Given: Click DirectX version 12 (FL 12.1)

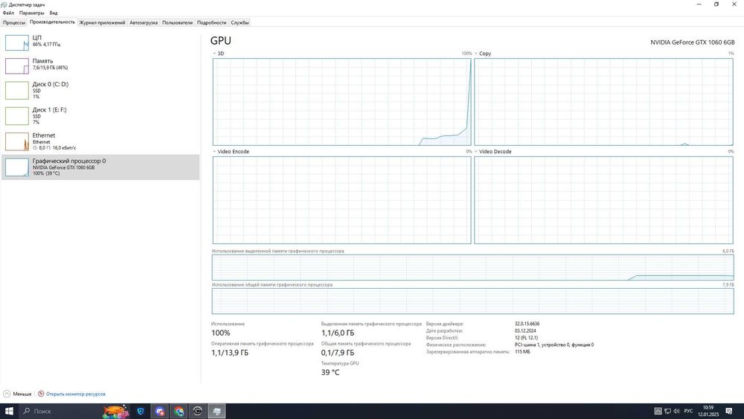Looking at the screenshot, I should (526, 338).
